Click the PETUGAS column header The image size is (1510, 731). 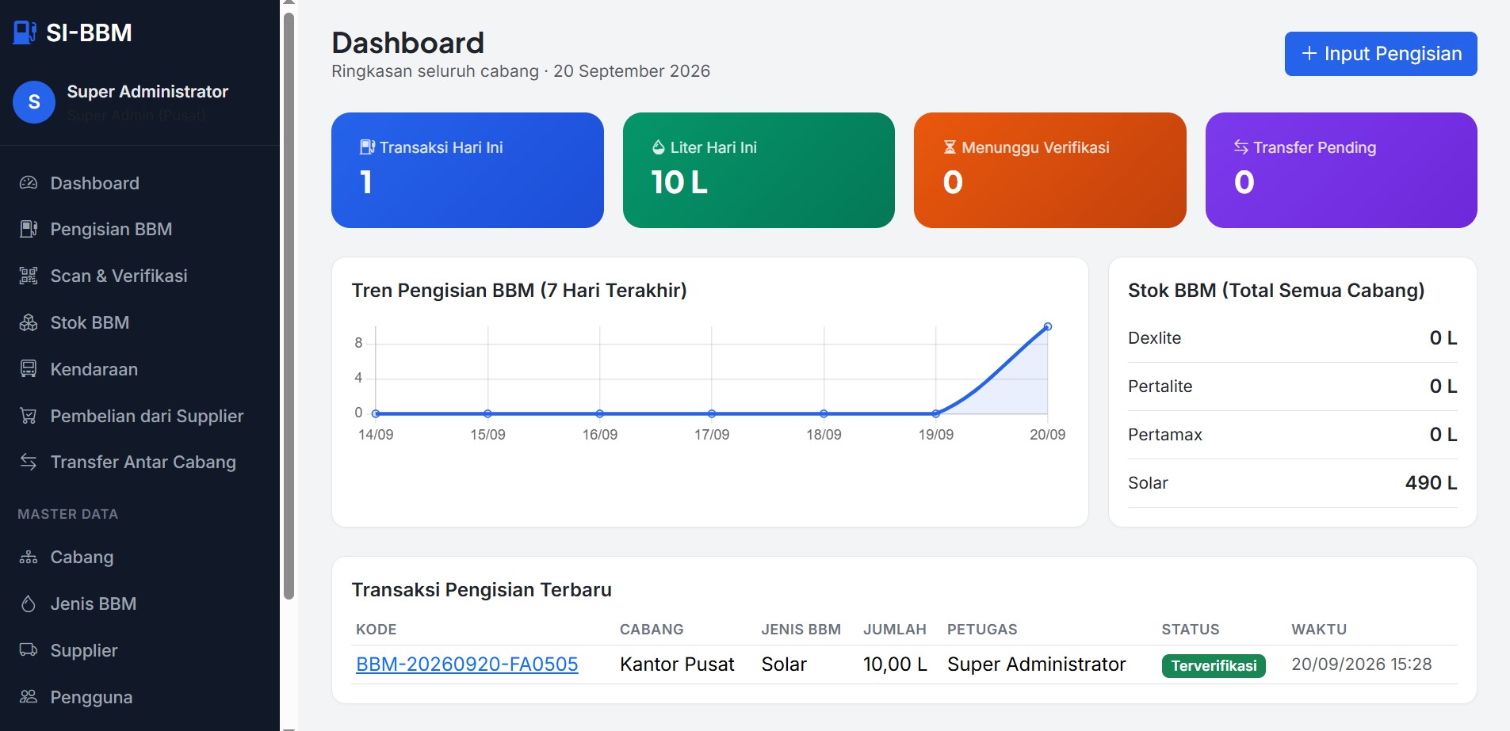[x=982, y=630]
